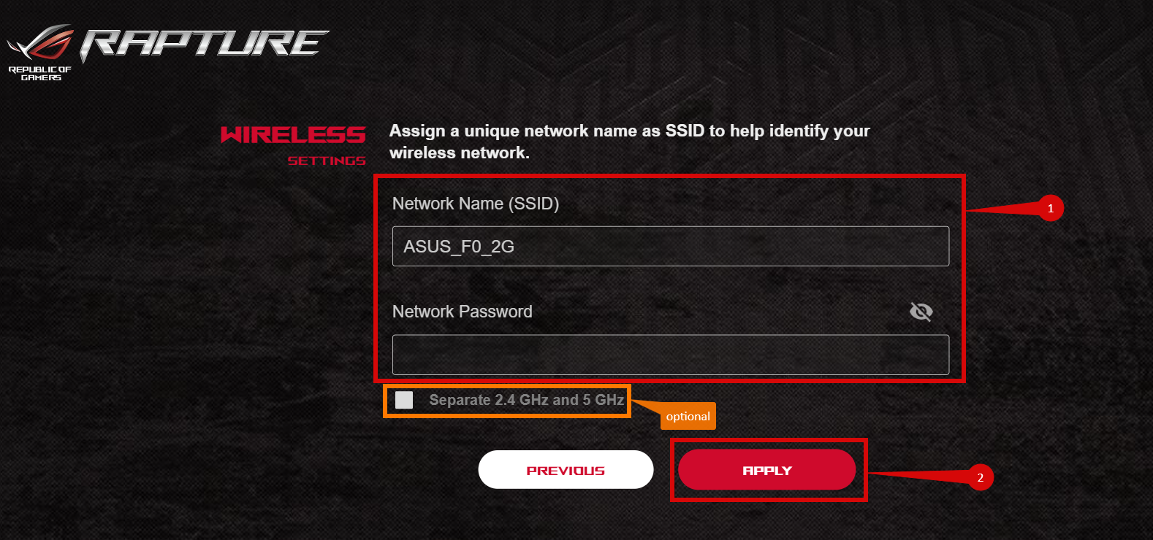Click the APPLY button
The width and height of the screenshot is (1153, 540).
[766, 469]
